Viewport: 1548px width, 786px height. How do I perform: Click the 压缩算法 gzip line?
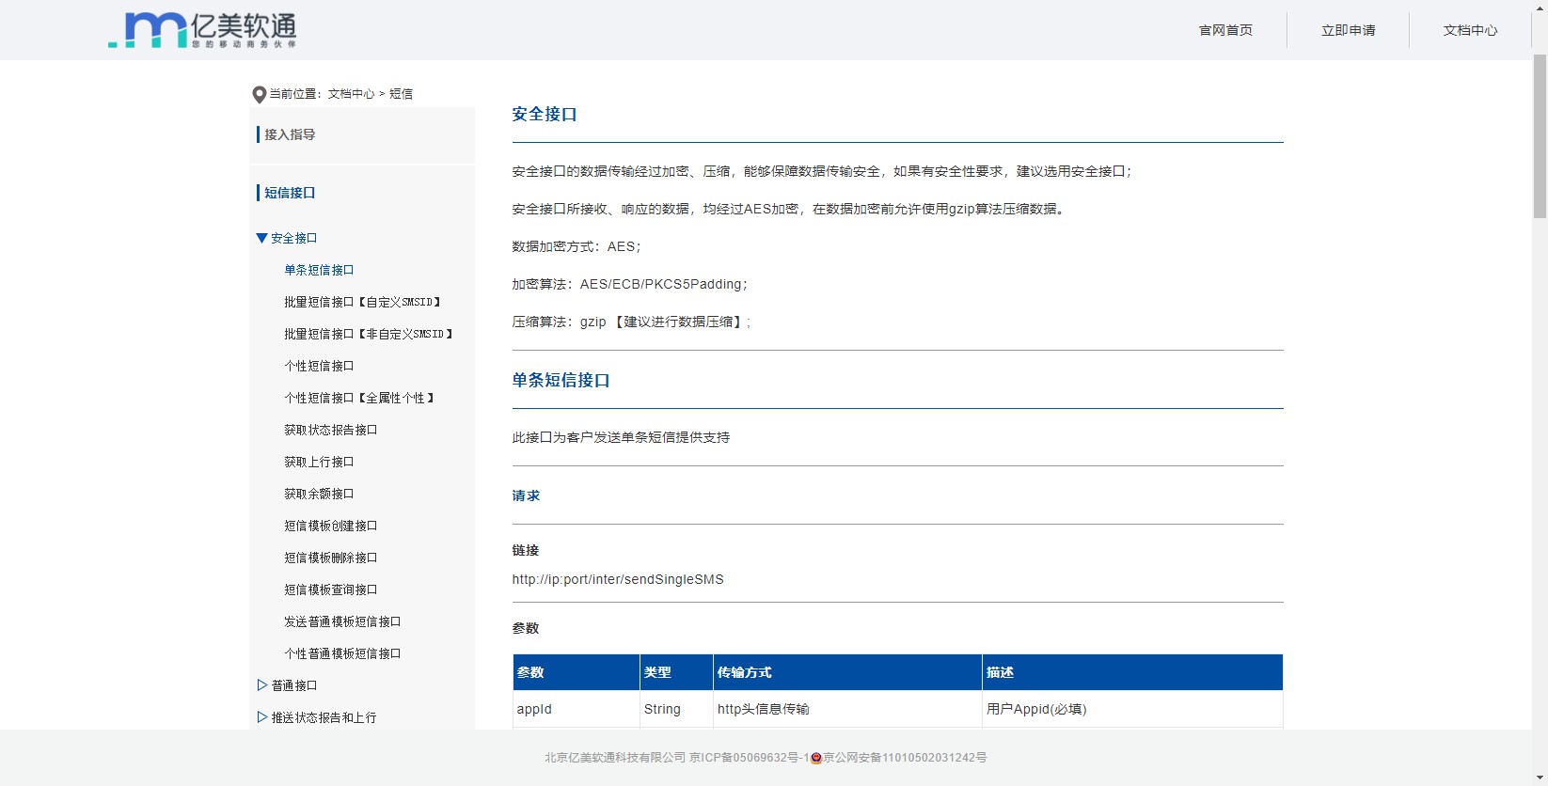(632, 322)
